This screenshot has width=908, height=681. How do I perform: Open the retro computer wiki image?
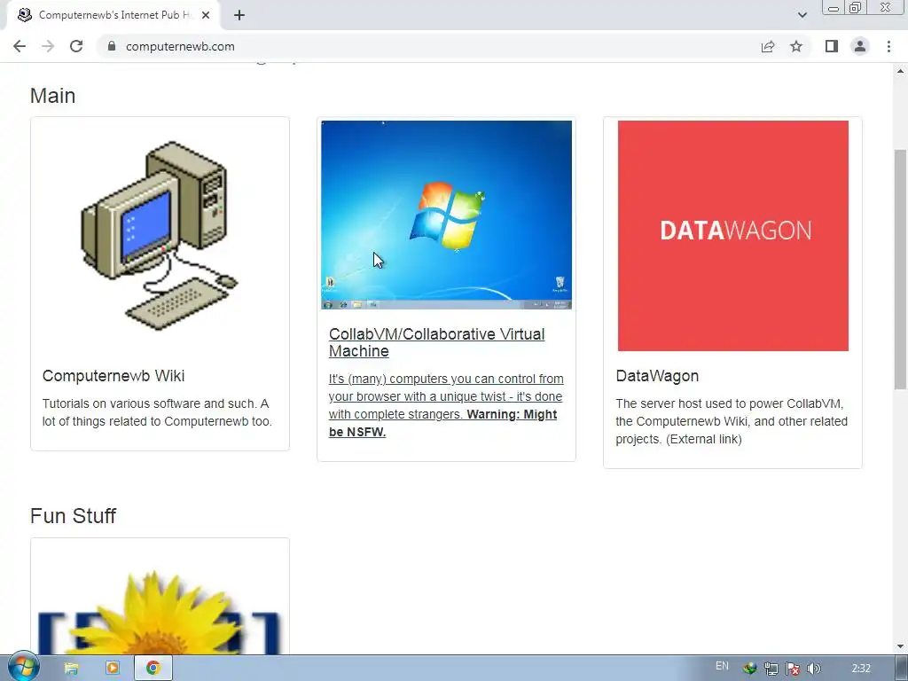click(x=160, y=235)
